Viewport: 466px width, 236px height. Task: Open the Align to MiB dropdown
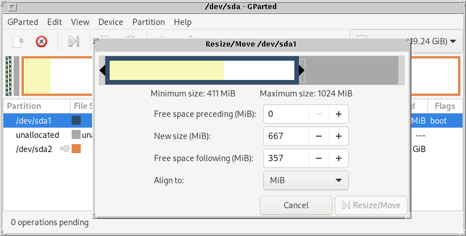point(306,180)
